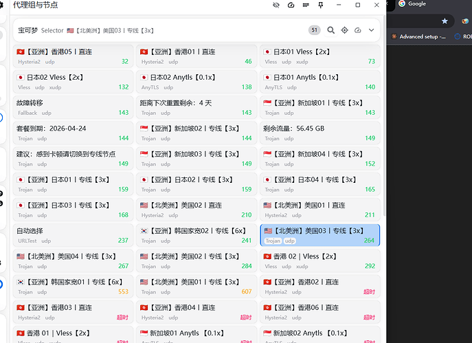Click the colorful extension icon in Chrome toolbar

tap(465, 21)
